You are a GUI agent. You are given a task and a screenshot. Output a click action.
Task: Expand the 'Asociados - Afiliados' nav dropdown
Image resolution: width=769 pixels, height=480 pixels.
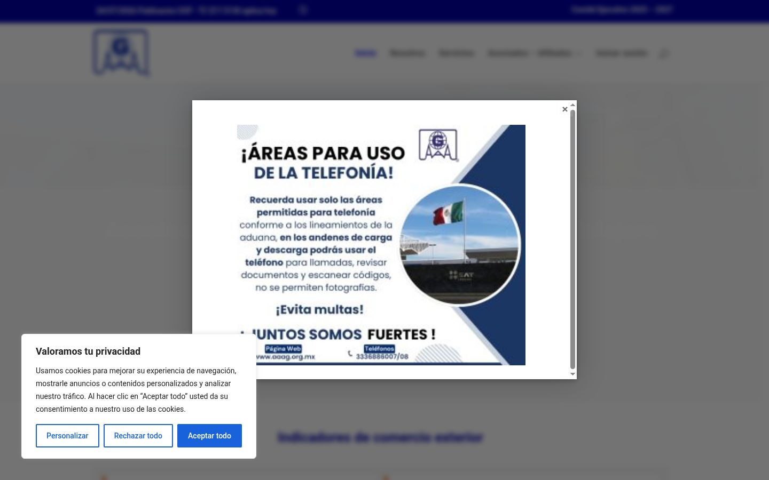534,53
